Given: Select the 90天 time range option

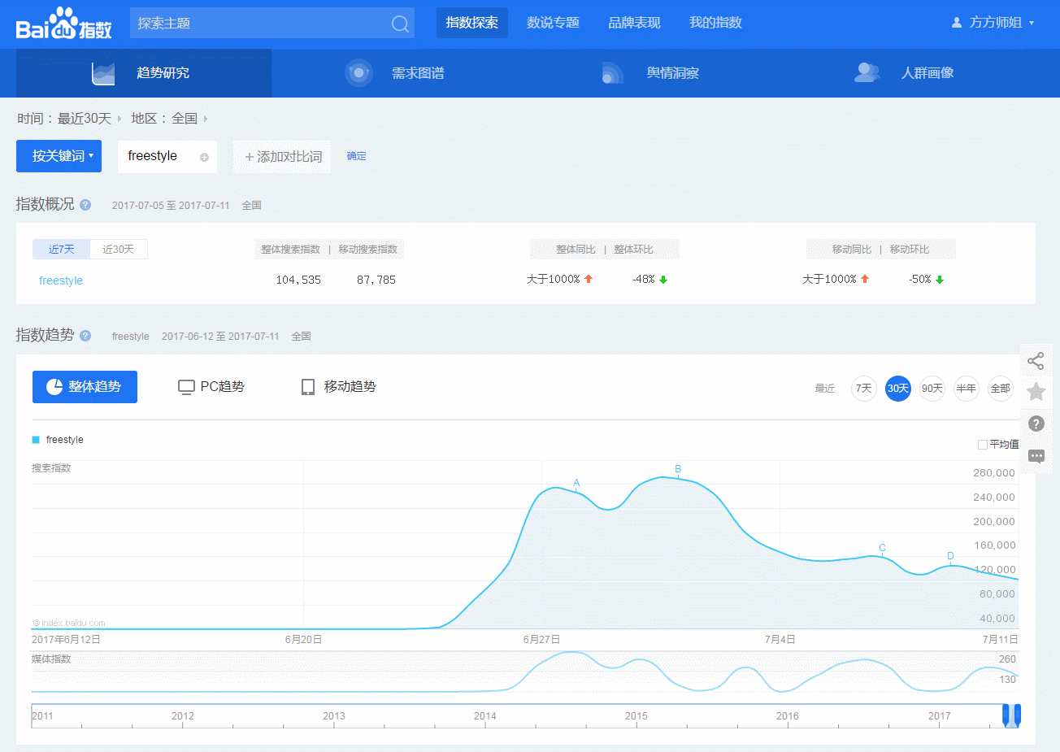Looking at the screenshot, I should point(932,389).
